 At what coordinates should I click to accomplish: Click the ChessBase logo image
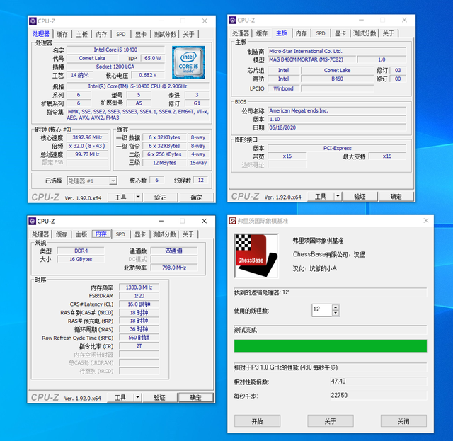256,256
